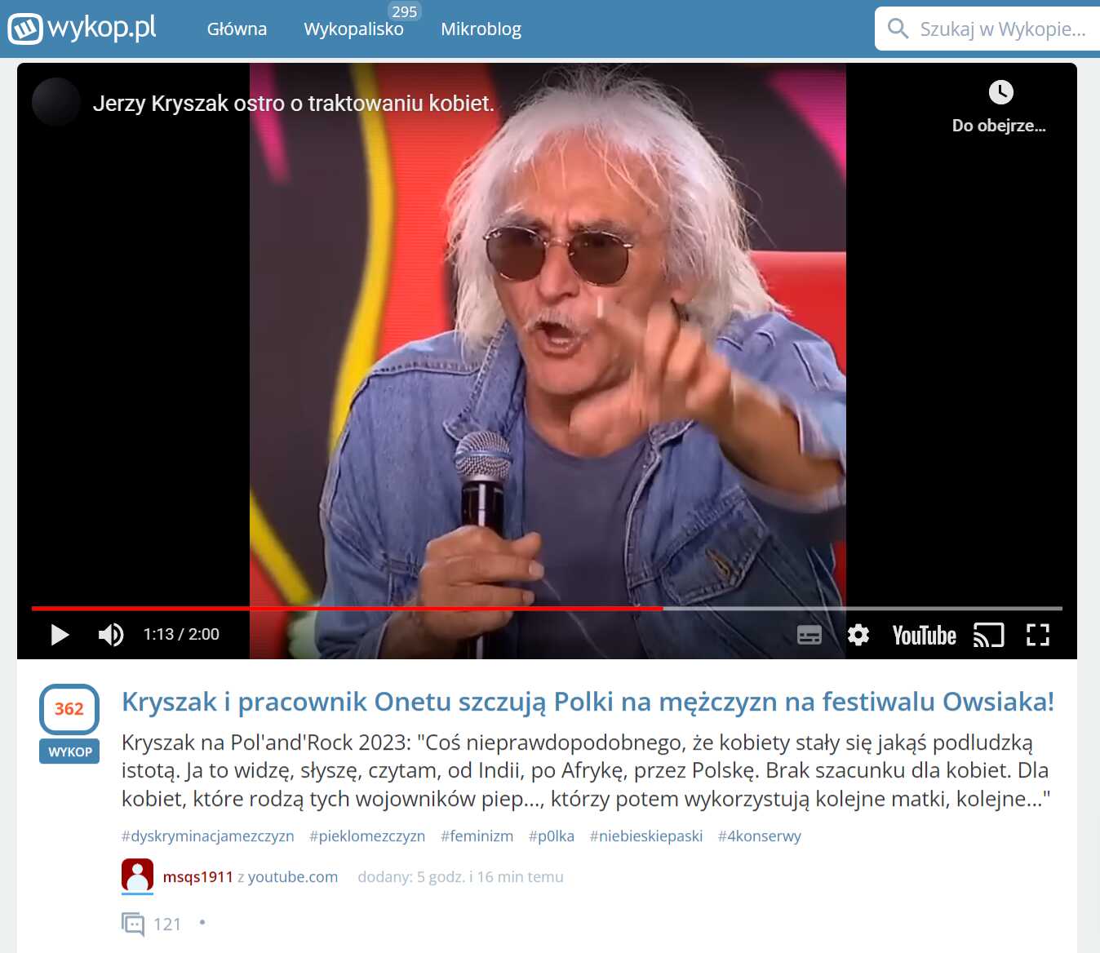This screenshot has width=1100, height=953.
Task: Mute the video volume
Action: tap(110, 634)
